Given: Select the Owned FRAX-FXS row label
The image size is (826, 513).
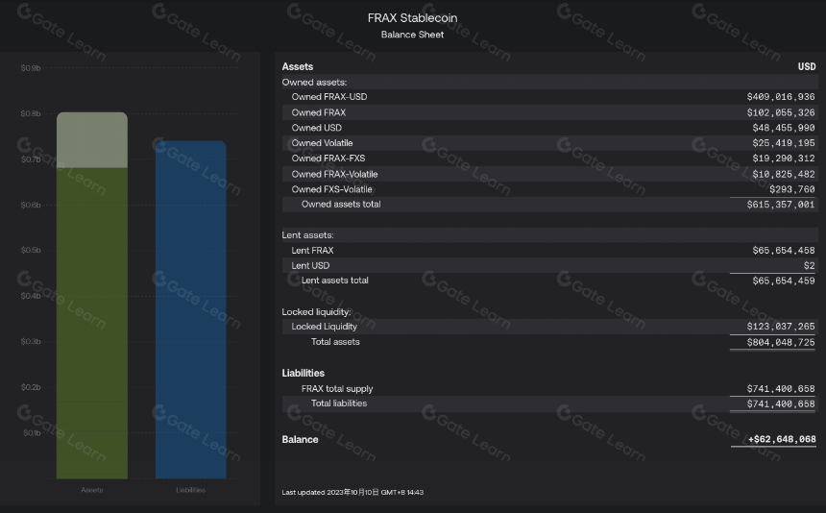Looking at the screenshot, I should tap(328, 159).
